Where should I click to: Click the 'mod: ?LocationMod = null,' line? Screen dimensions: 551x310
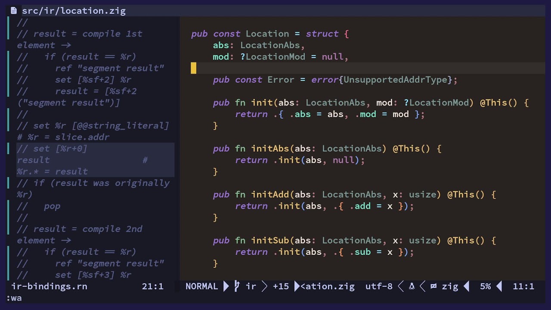tap(281, 57)
